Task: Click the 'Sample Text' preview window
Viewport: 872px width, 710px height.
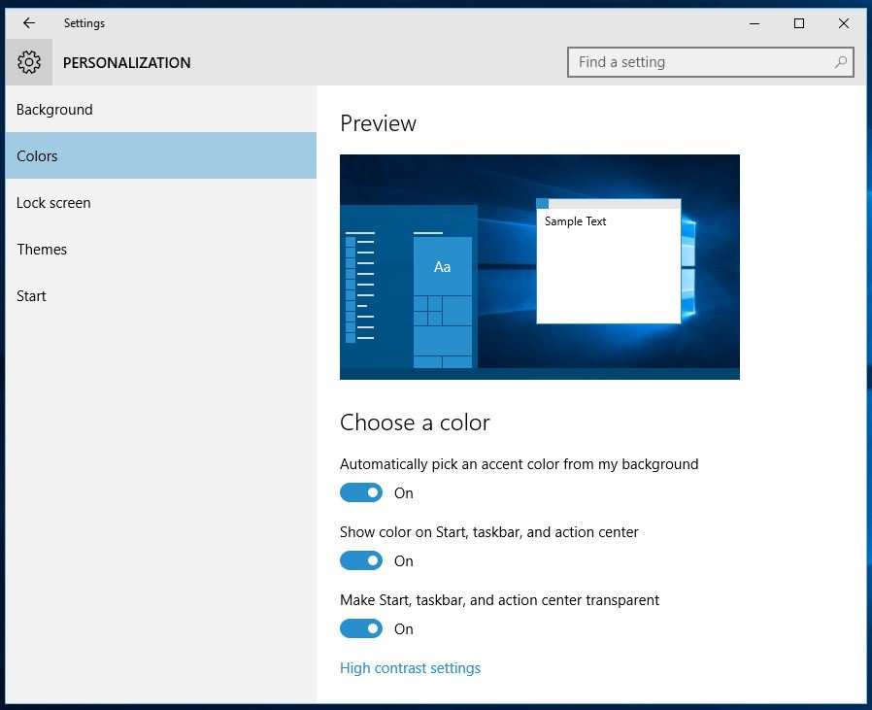Action: [x=609, y=261]
